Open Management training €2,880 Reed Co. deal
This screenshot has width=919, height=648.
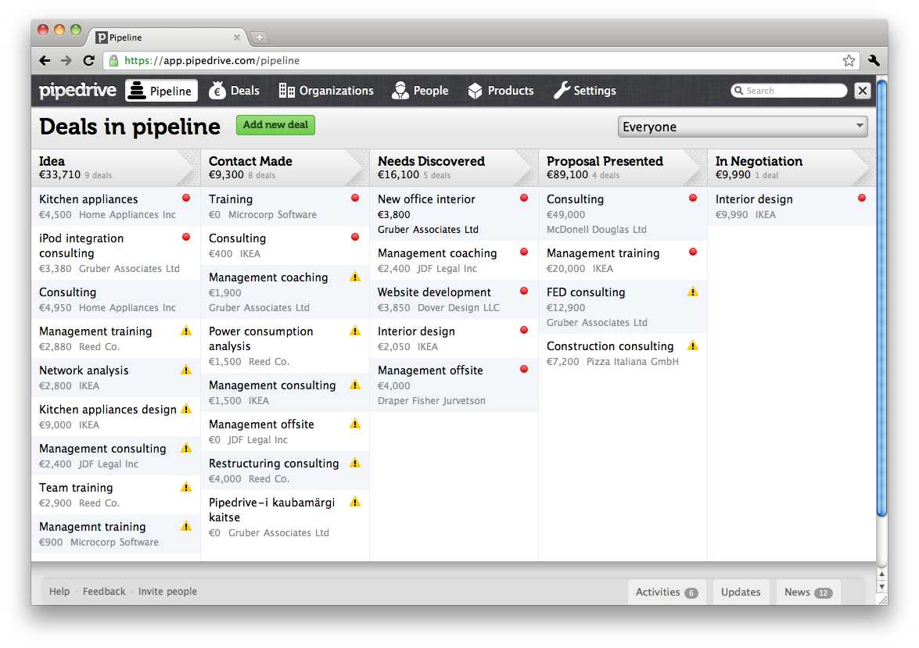point(116,338)
